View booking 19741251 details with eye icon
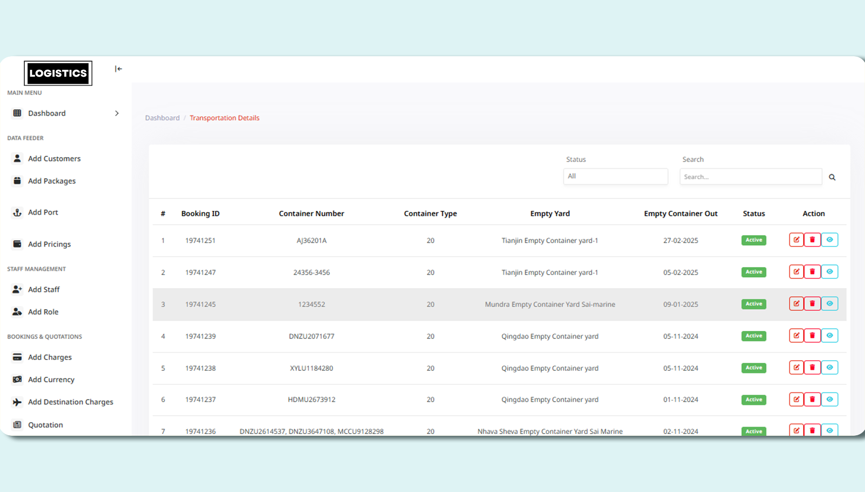865x492 pixels. click(829, 240)
